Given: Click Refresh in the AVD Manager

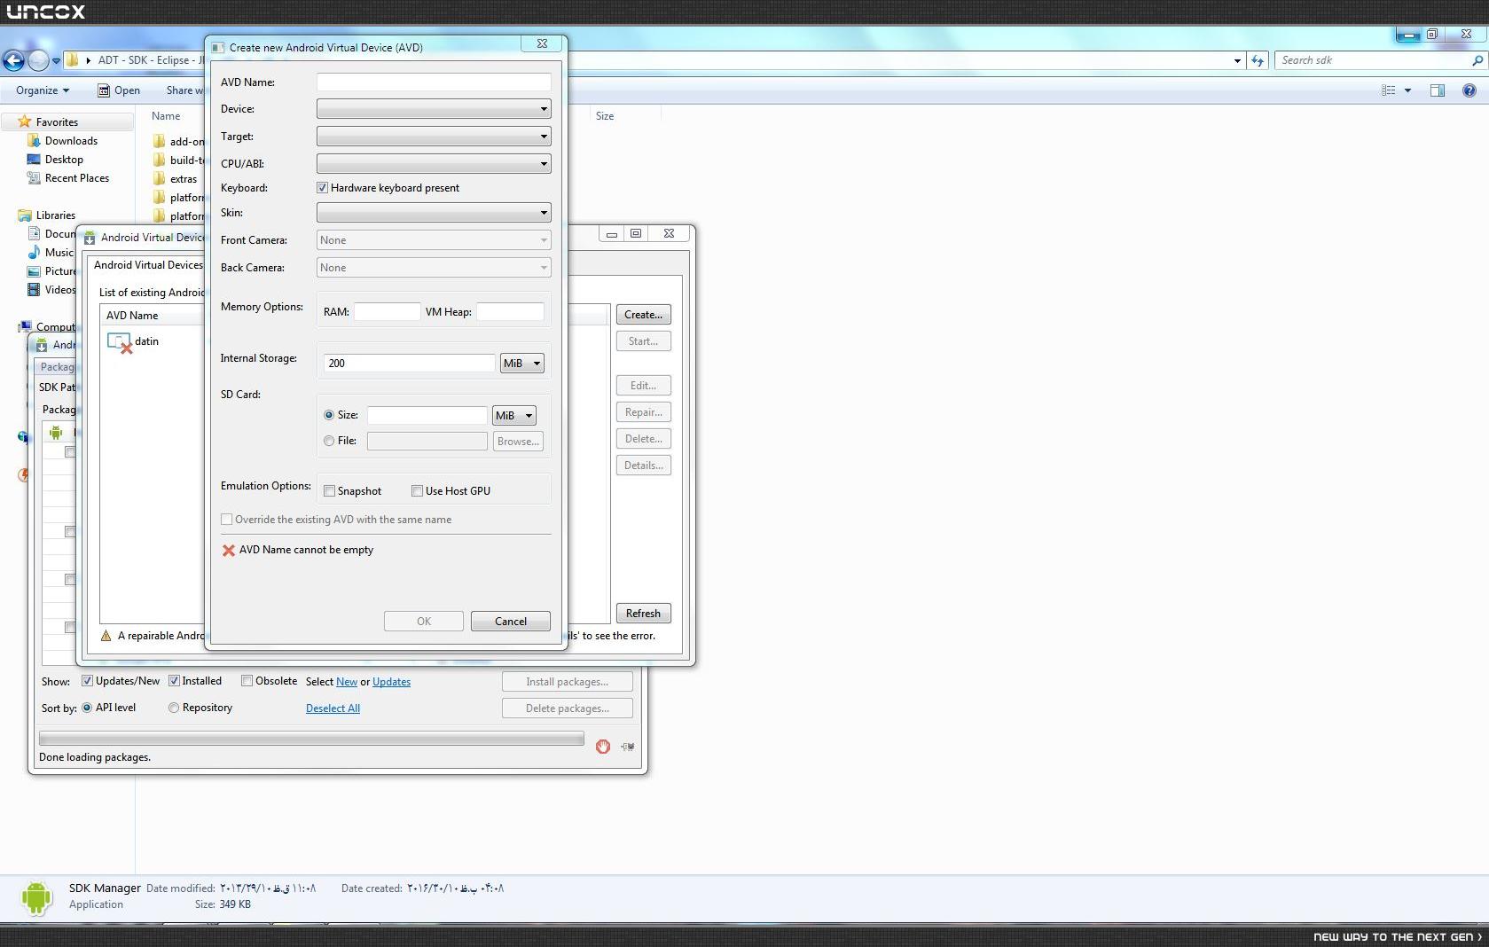Looking at the screenshot, I should click(x=644, y=614).
